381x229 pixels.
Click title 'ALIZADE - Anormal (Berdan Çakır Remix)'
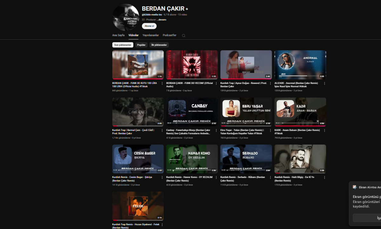pyautogui.click(x=296, y=85)
